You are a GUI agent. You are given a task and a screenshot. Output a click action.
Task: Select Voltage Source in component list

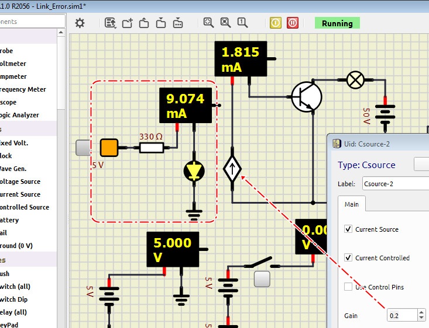tap(20, 182)
